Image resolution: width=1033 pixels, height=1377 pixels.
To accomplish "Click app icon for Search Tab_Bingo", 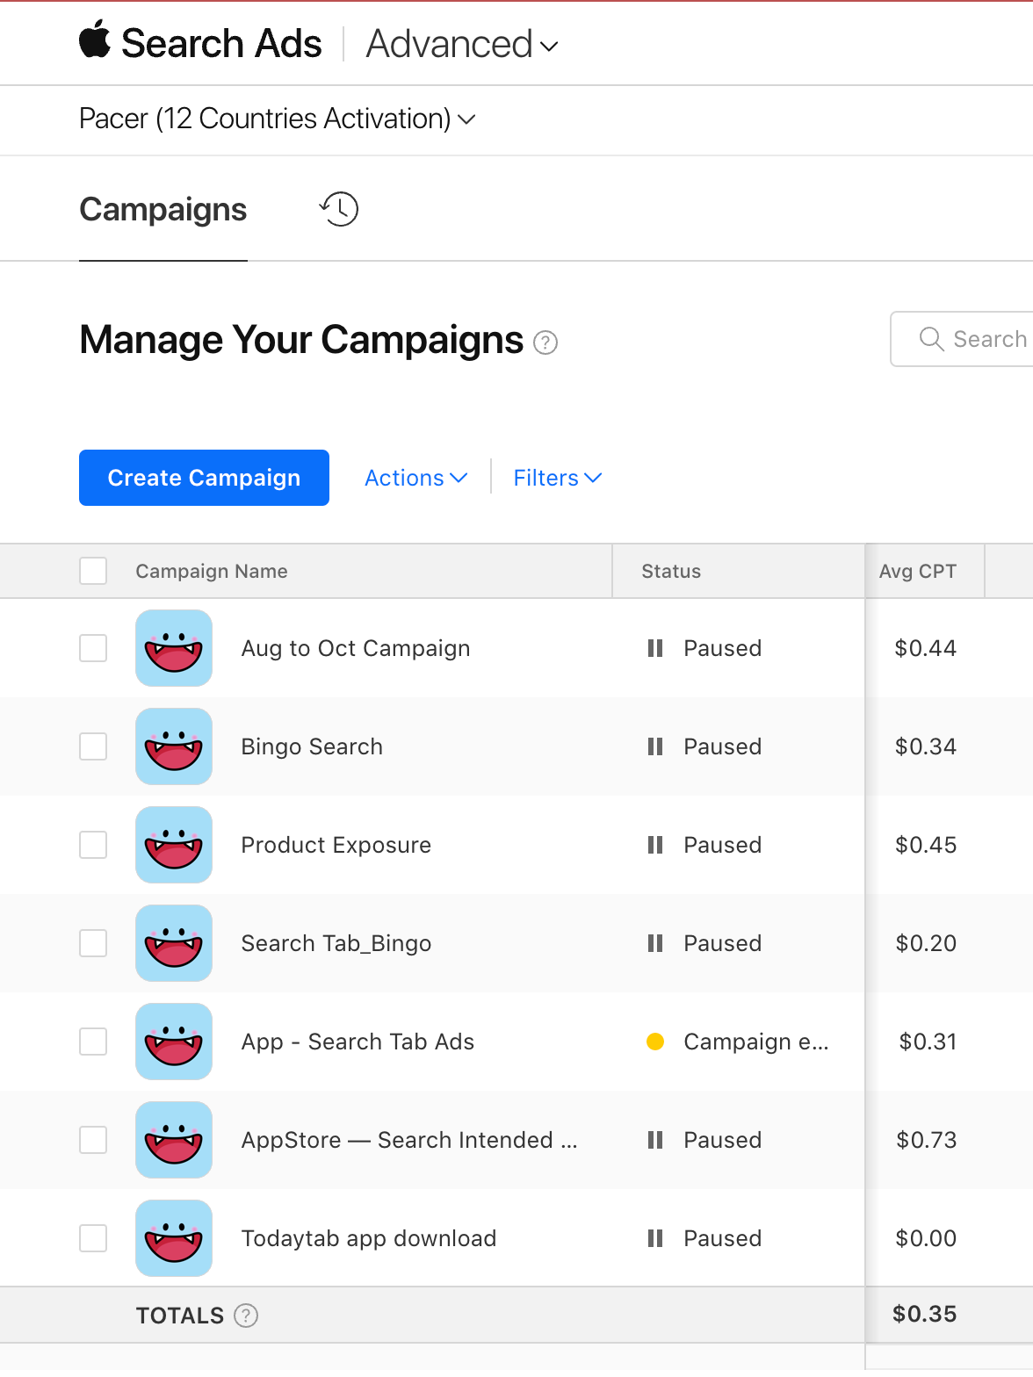I will (x=174, y=943).
